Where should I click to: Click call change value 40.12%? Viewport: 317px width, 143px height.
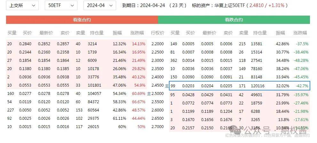click(x=139, y=77)
